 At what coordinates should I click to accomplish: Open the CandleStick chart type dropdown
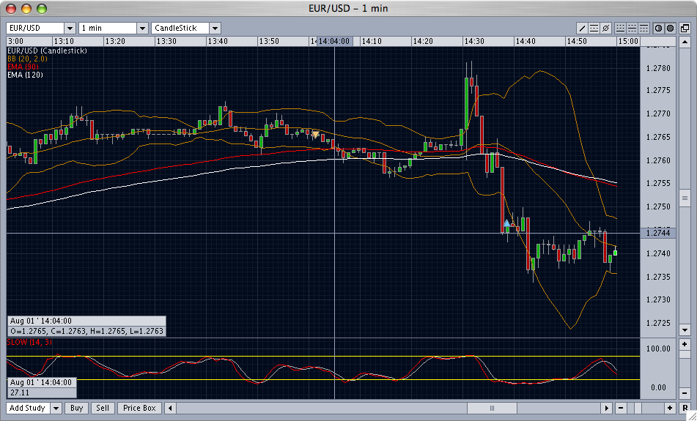(x=215, y=29)
